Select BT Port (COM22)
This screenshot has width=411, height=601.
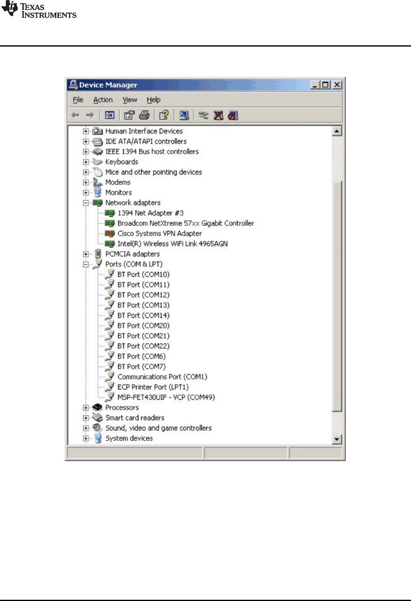(x=143, y=346)
